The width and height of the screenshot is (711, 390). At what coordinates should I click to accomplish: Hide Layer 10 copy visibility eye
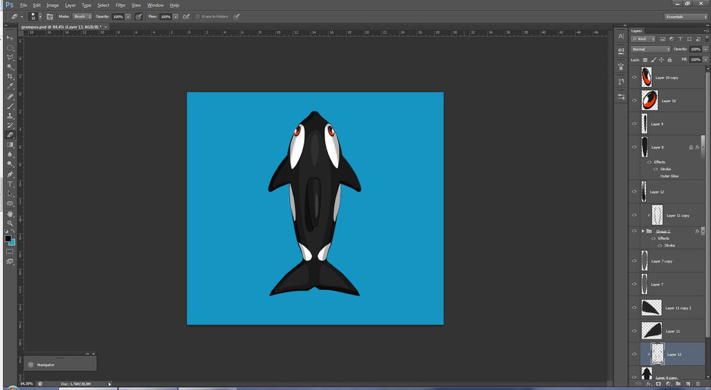pyautogui.click(x=634, y=78)
